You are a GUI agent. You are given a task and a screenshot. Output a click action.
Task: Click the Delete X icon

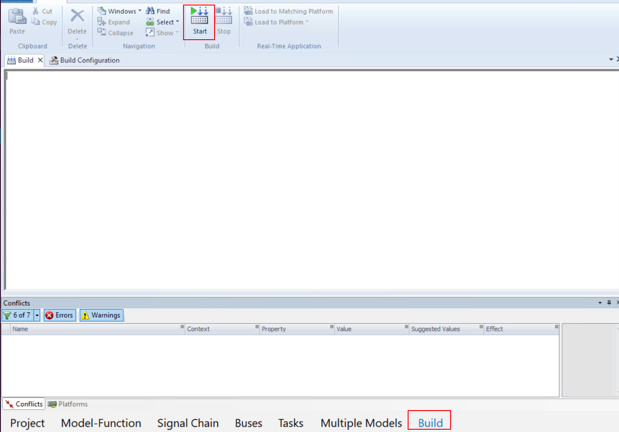(77, 16)
